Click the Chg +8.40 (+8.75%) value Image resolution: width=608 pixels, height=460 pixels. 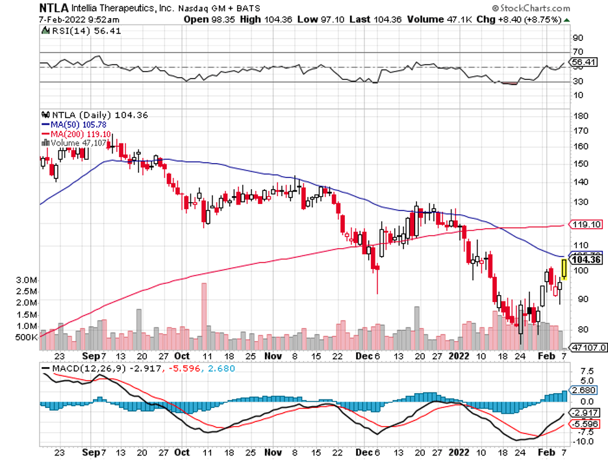tap(519, 19)
